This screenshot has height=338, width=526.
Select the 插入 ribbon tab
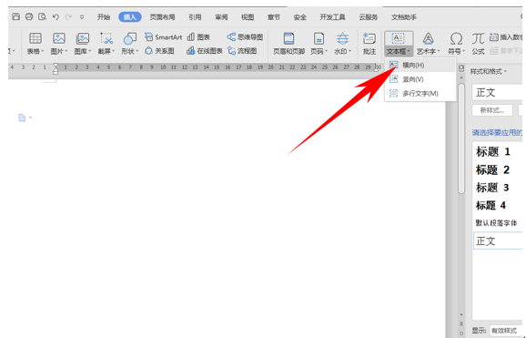[x=130, y=17]
